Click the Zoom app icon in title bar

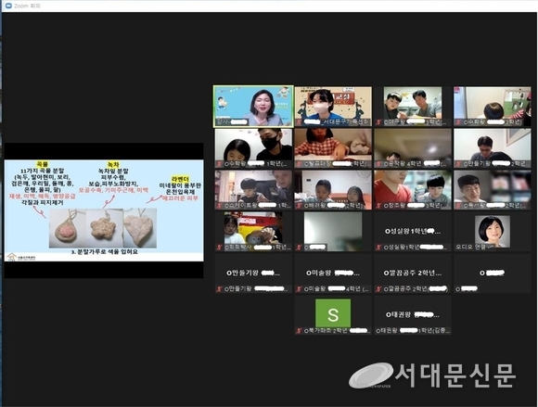[9, 6]
